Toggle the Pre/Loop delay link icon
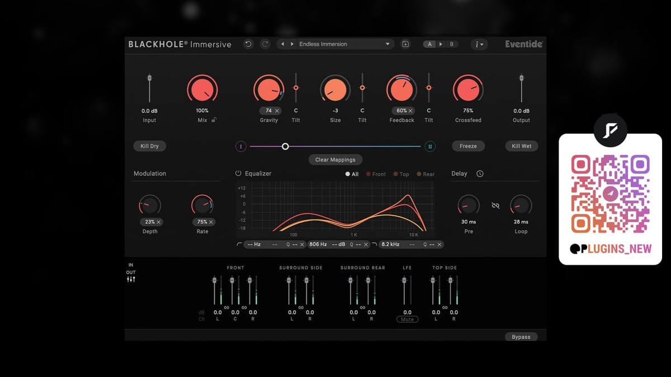This screenshot has width=671, height=377. click(x=495, y=206)
